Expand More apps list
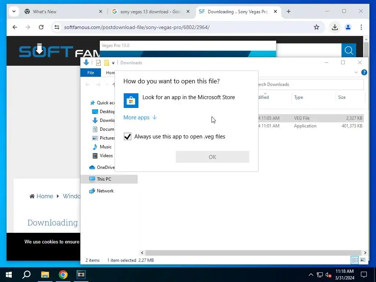Viewport: 376px width, 282px height. point(140,117)
